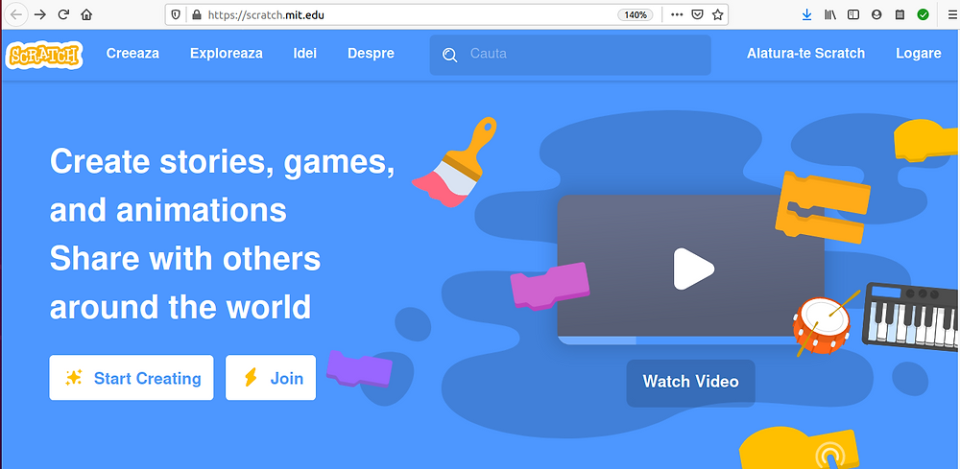The height and width of the screenshot is (469, 960).
Task: Click the Logare link
Action: (x=919, y=54)
